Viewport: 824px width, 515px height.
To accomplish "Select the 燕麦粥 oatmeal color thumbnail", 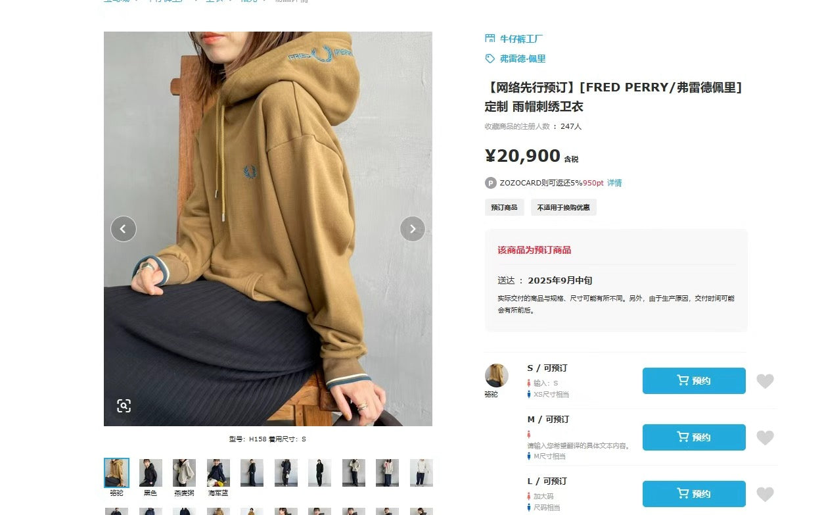I will (184, 473).
